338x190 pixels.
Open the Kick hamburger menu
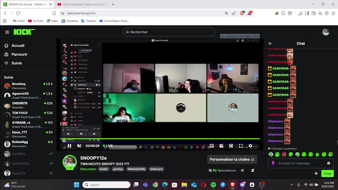[x=7, y=32]
